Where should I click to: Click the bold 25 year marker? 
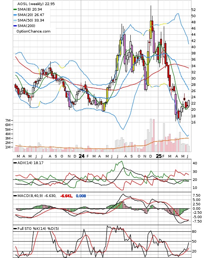(159, 156)
